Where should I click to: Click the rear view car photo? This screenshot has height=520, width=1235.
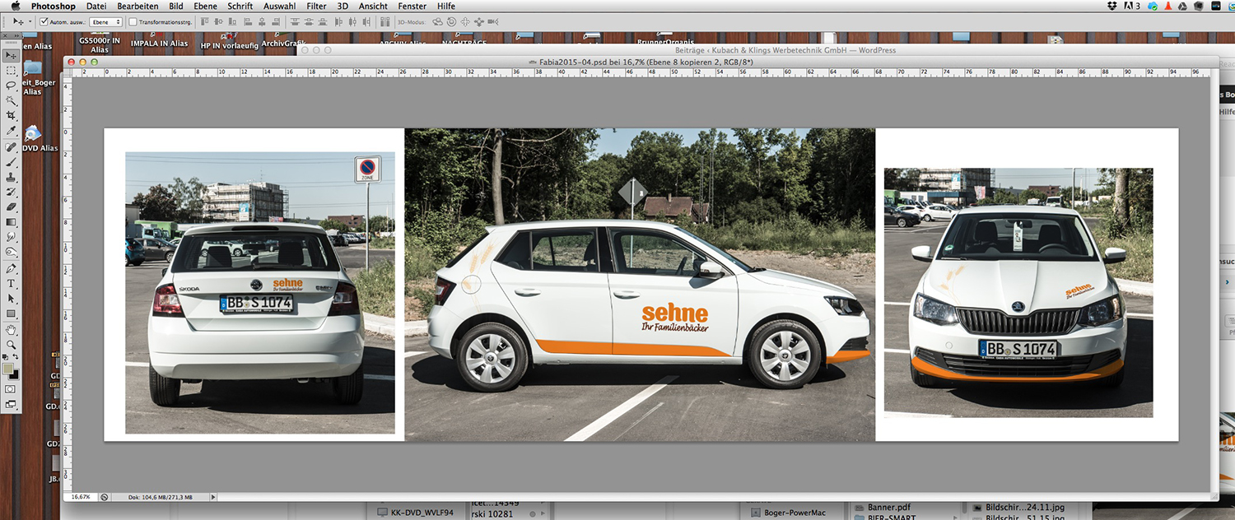point(260,293)
